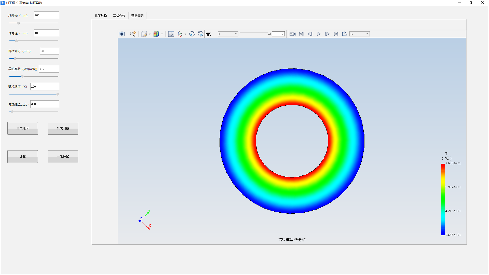Click the 球内径 slider handle
The height and width of the screenshot is (275, 489).
tap(17, 41)
